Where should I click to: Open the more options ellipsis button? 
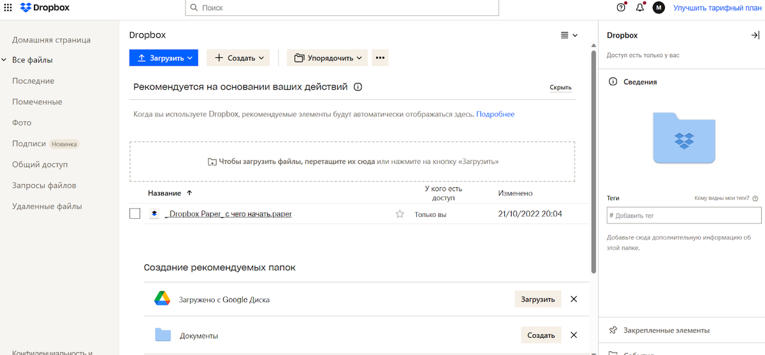pos(381,58)
